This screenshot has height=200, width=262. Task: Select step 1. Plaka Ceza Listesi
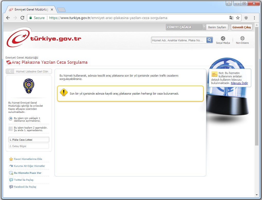(x=29, y=140)
